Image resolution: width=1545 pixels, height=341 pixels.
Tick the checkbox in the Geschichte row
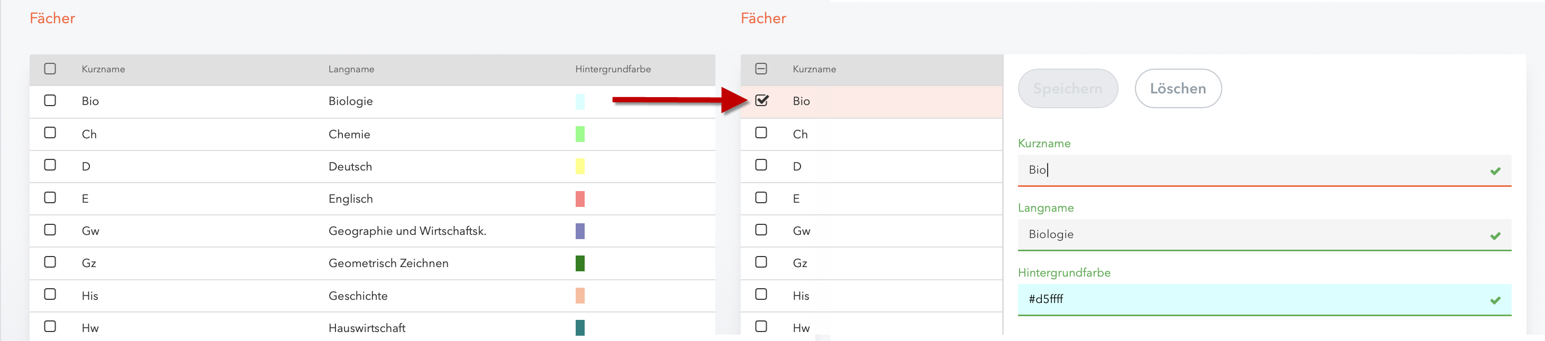coord(50,295)
